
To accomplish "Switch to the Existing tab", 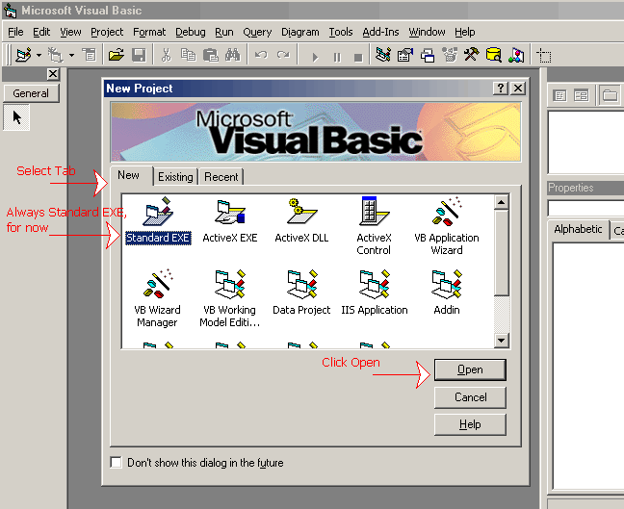I will coord(175,177).
